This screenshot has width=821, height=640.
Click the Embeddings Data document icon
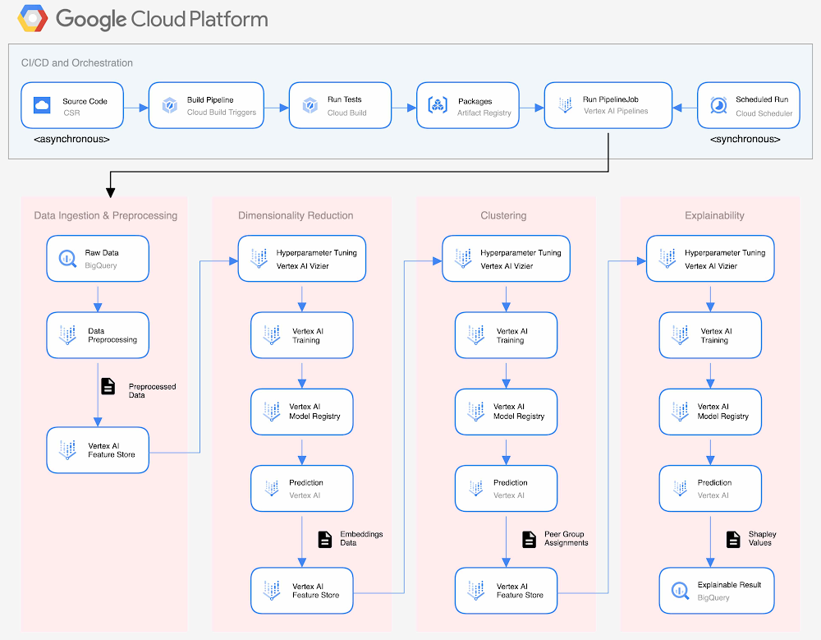[324, 540]
